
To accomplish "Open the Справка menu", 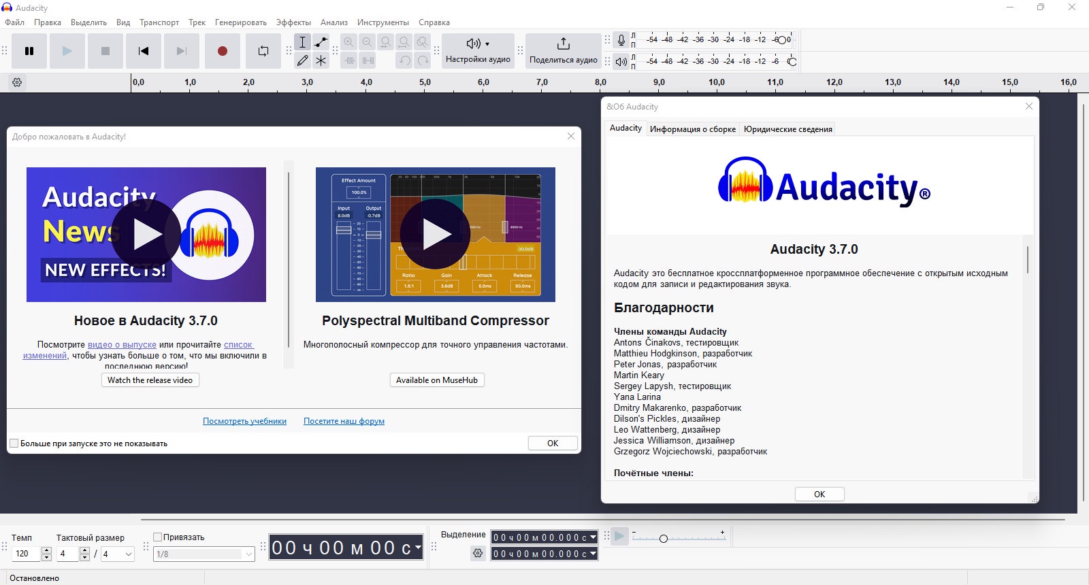I will pos(434,22).
